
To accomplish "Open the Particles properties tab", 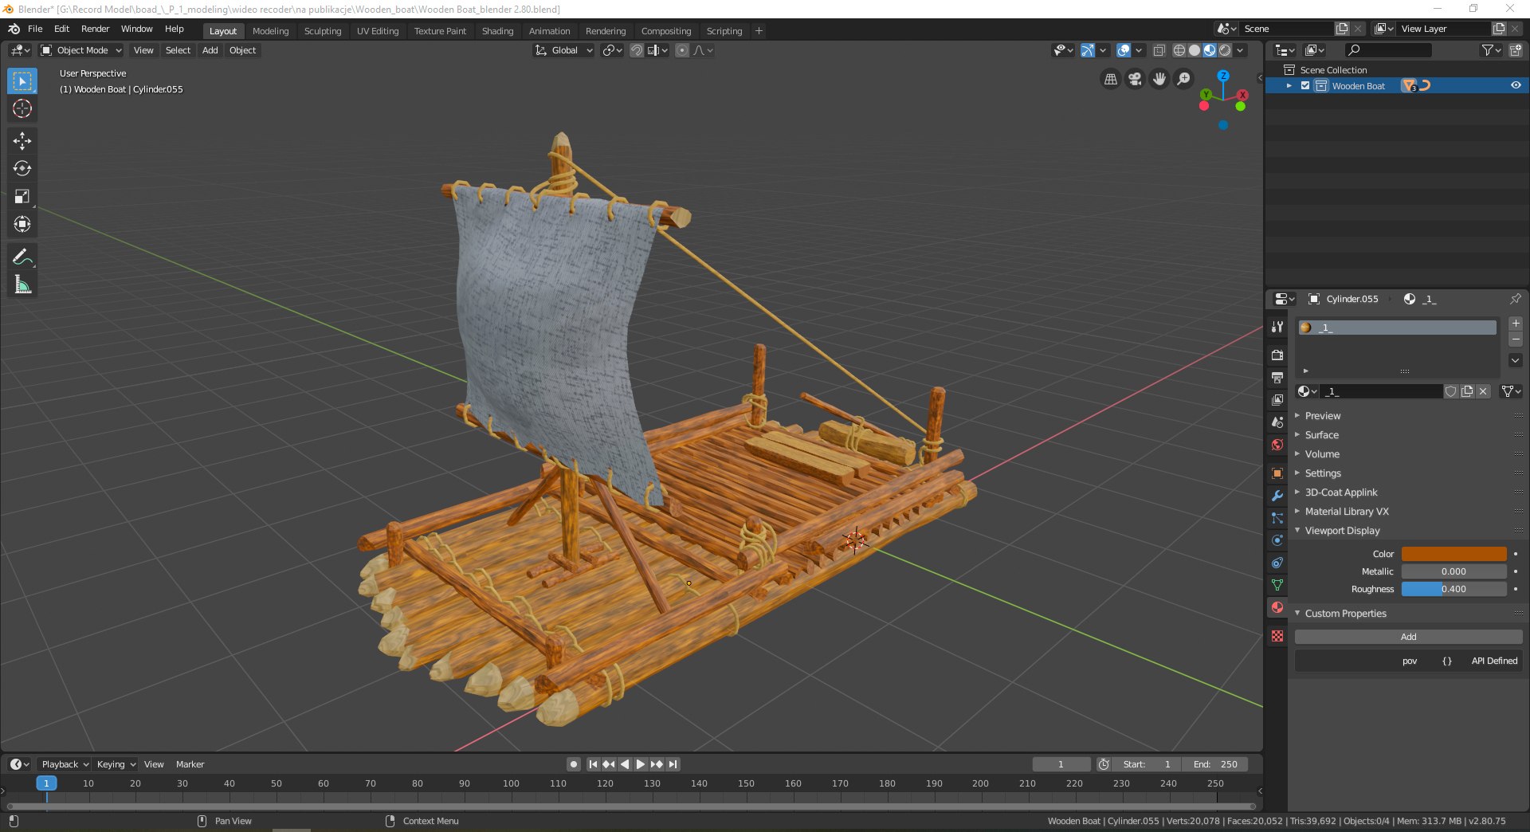I will coord(1277,518).
